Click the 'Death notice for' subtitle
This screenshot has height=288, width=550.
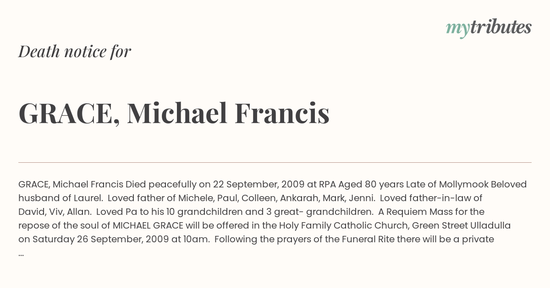click(x=75, y=52)
